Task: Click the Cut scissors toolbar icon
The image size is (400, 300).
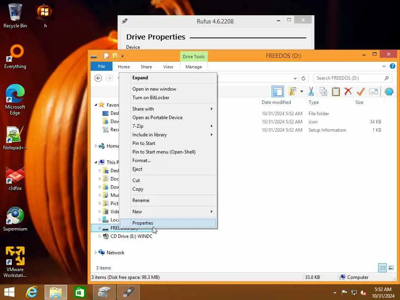Action: tap(311, 91)
